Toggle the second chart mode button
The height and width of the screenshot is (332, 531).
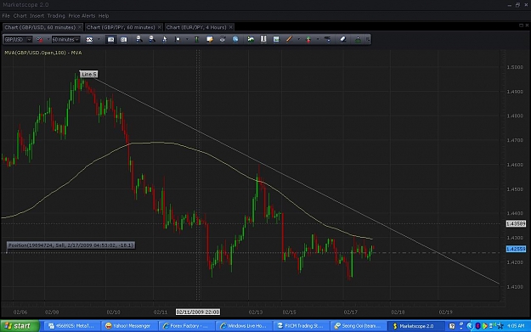click(123, 40)
